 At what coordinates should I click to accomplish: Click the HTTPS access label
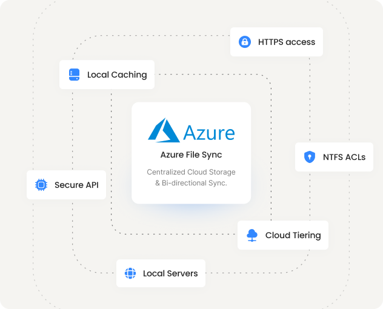tap(287, 42)
